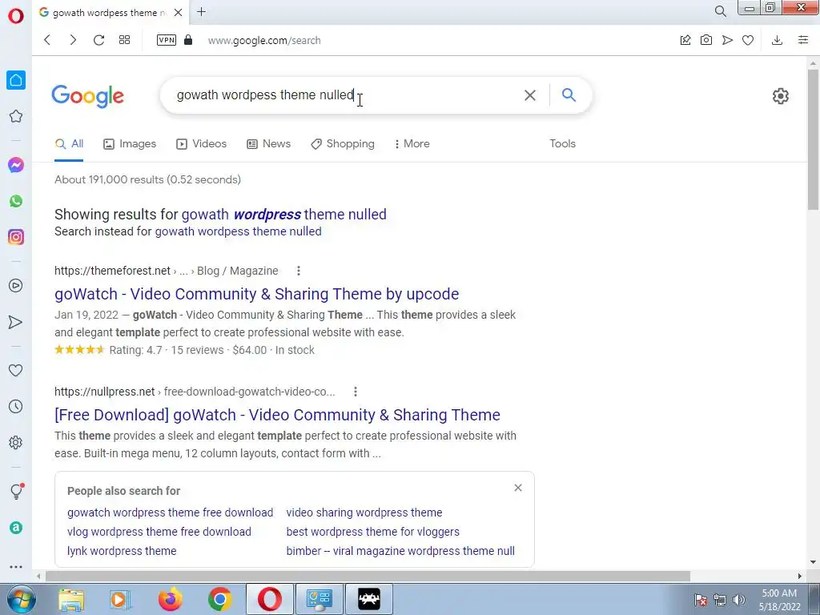Close the gowath wordpess theme tab
The height and width of the screenshot is (615, 820).
click(178, 12)
